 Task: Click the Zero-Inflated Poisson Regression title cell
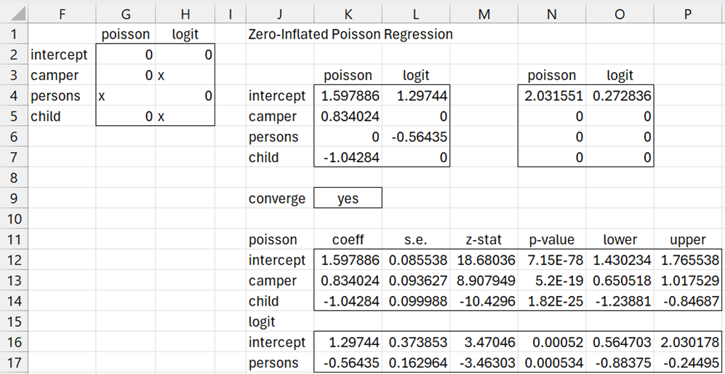(x=350, y=34)
